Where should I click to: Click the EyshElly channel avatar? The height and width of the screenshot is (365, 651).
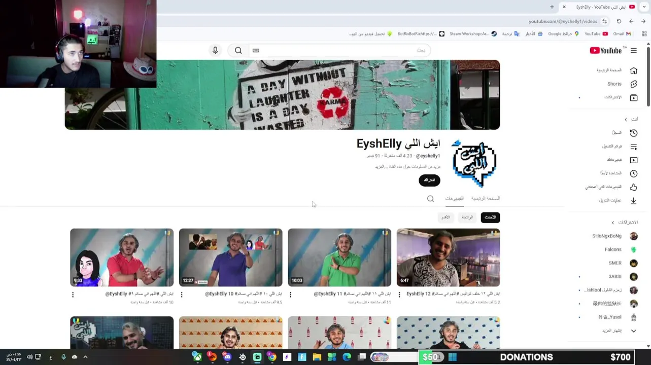(x=474, y=163)
